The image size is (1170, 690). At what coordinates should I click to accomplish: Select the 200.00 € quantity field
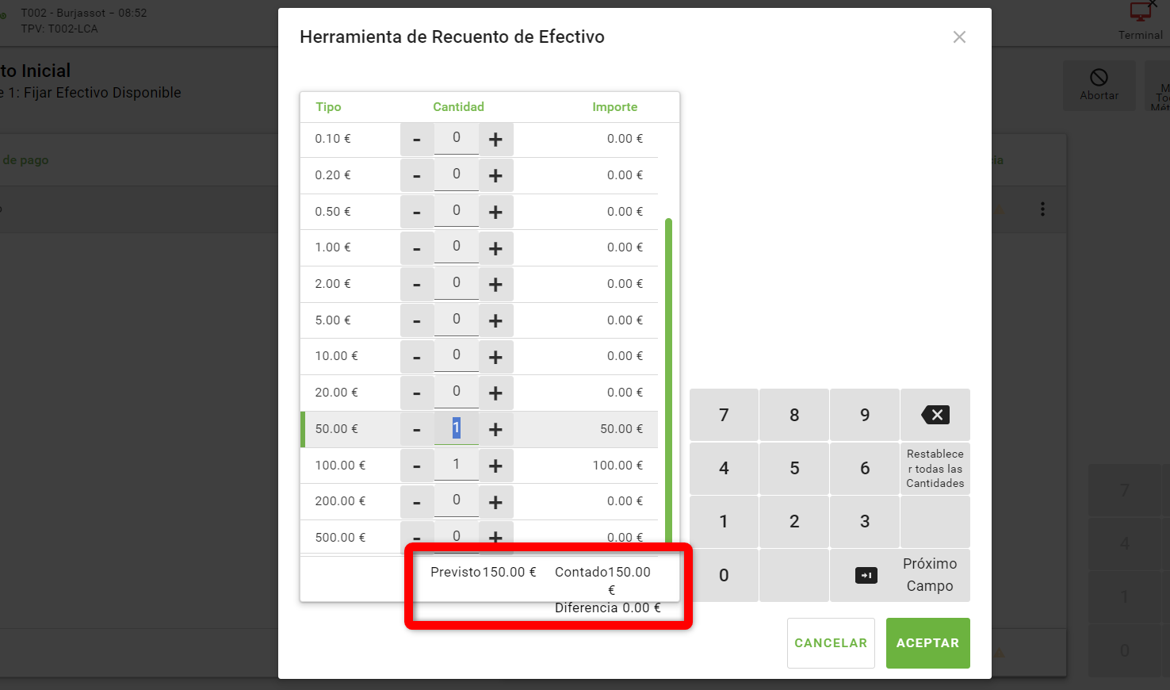click(x=456, y=500)
